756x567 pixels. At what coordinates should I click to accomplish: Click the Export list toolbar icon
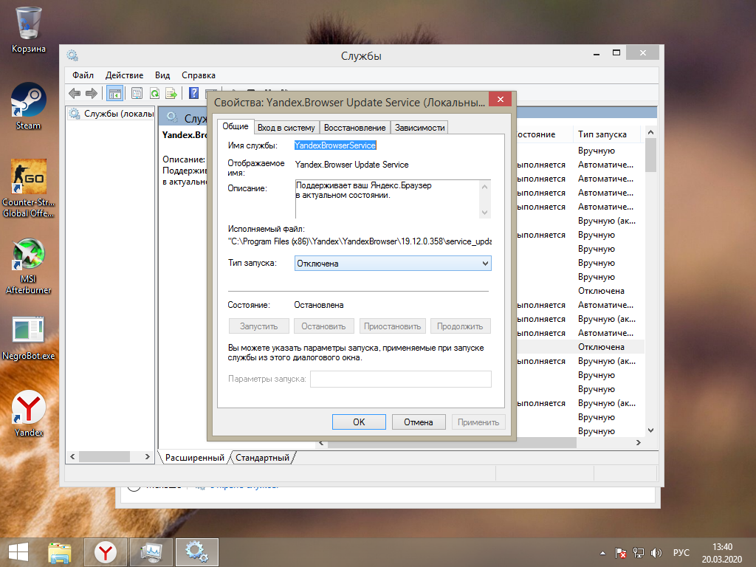tap(171, 93)
